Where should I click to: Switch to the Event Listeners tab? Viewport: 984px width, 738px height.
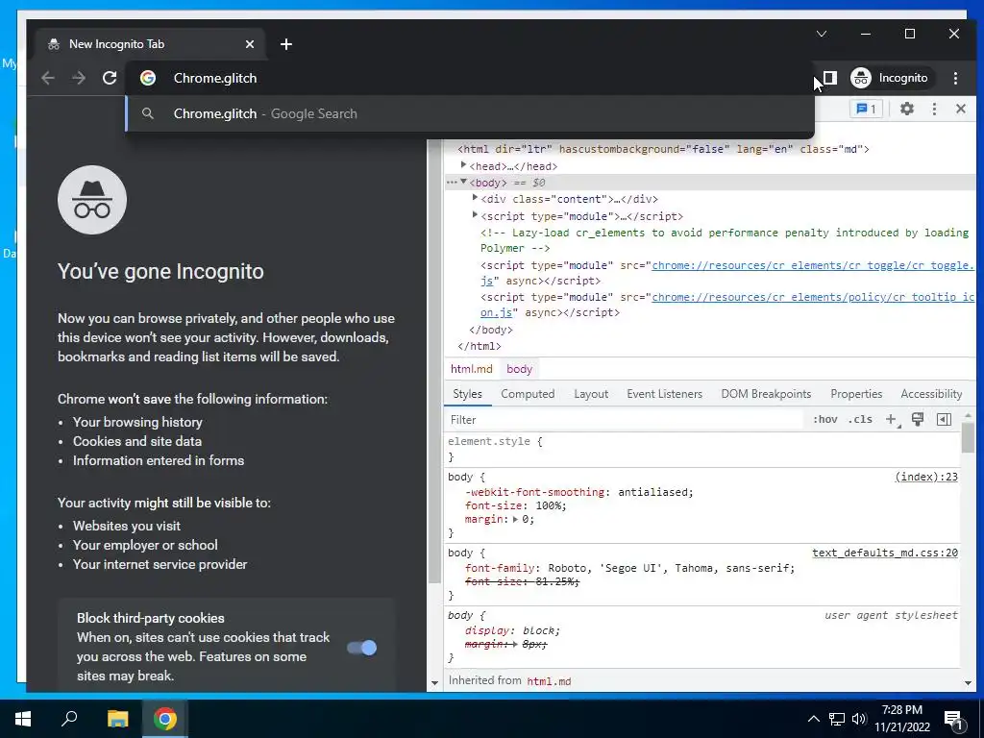(x=665, y=394)
